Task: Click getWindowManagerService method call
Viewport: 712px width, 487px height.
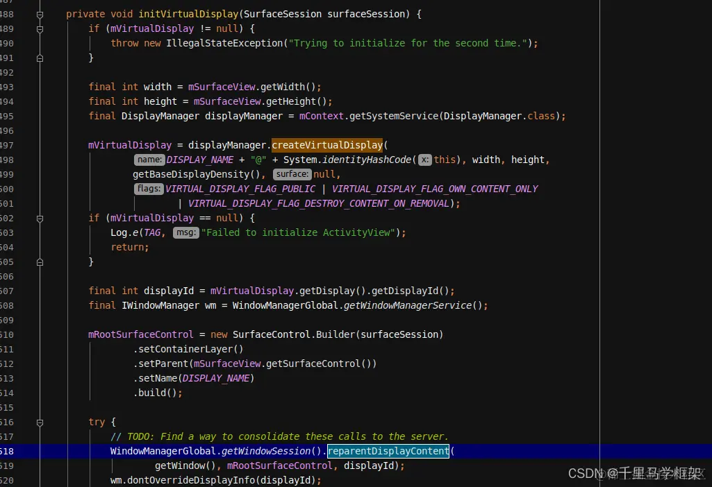Action: (x=408, y=306)
